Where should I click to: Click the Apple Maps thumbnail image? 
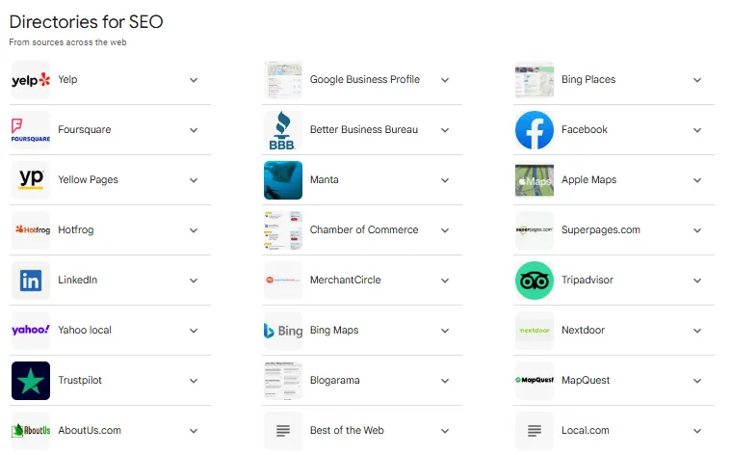(x=534, y=180)
